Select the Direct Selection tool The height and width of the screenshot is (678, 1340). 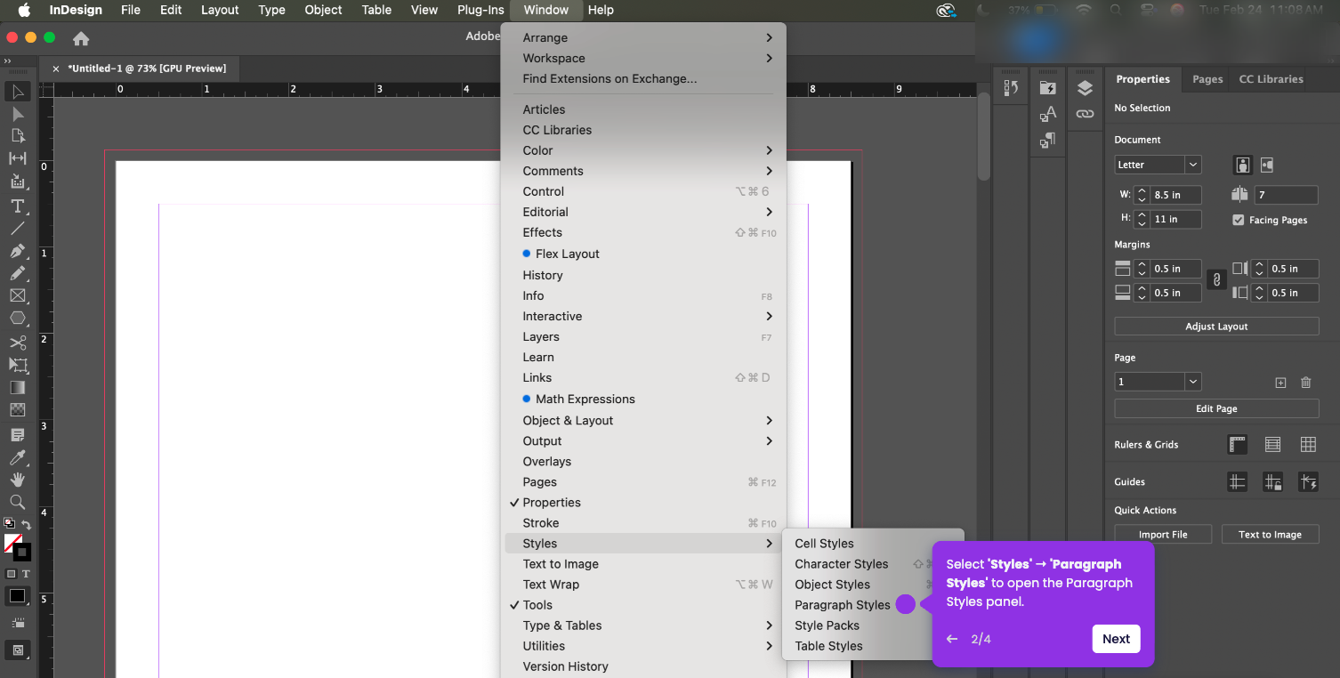[18, 114]
